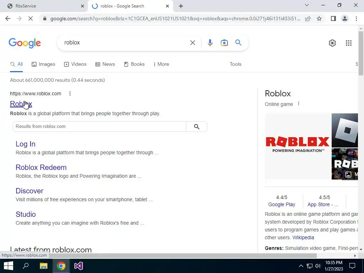Search within roblox.com results button

click(x=197, y=127)
